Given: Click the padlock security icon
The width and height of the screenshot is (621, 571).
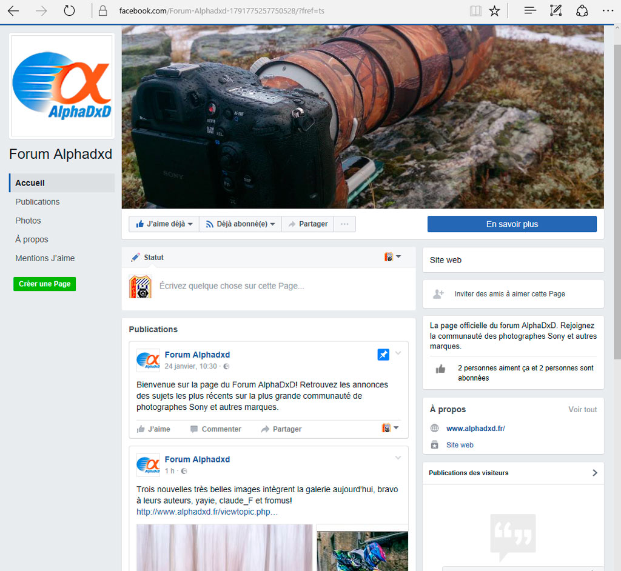Looking at the screenshot, I should [103, 11].
